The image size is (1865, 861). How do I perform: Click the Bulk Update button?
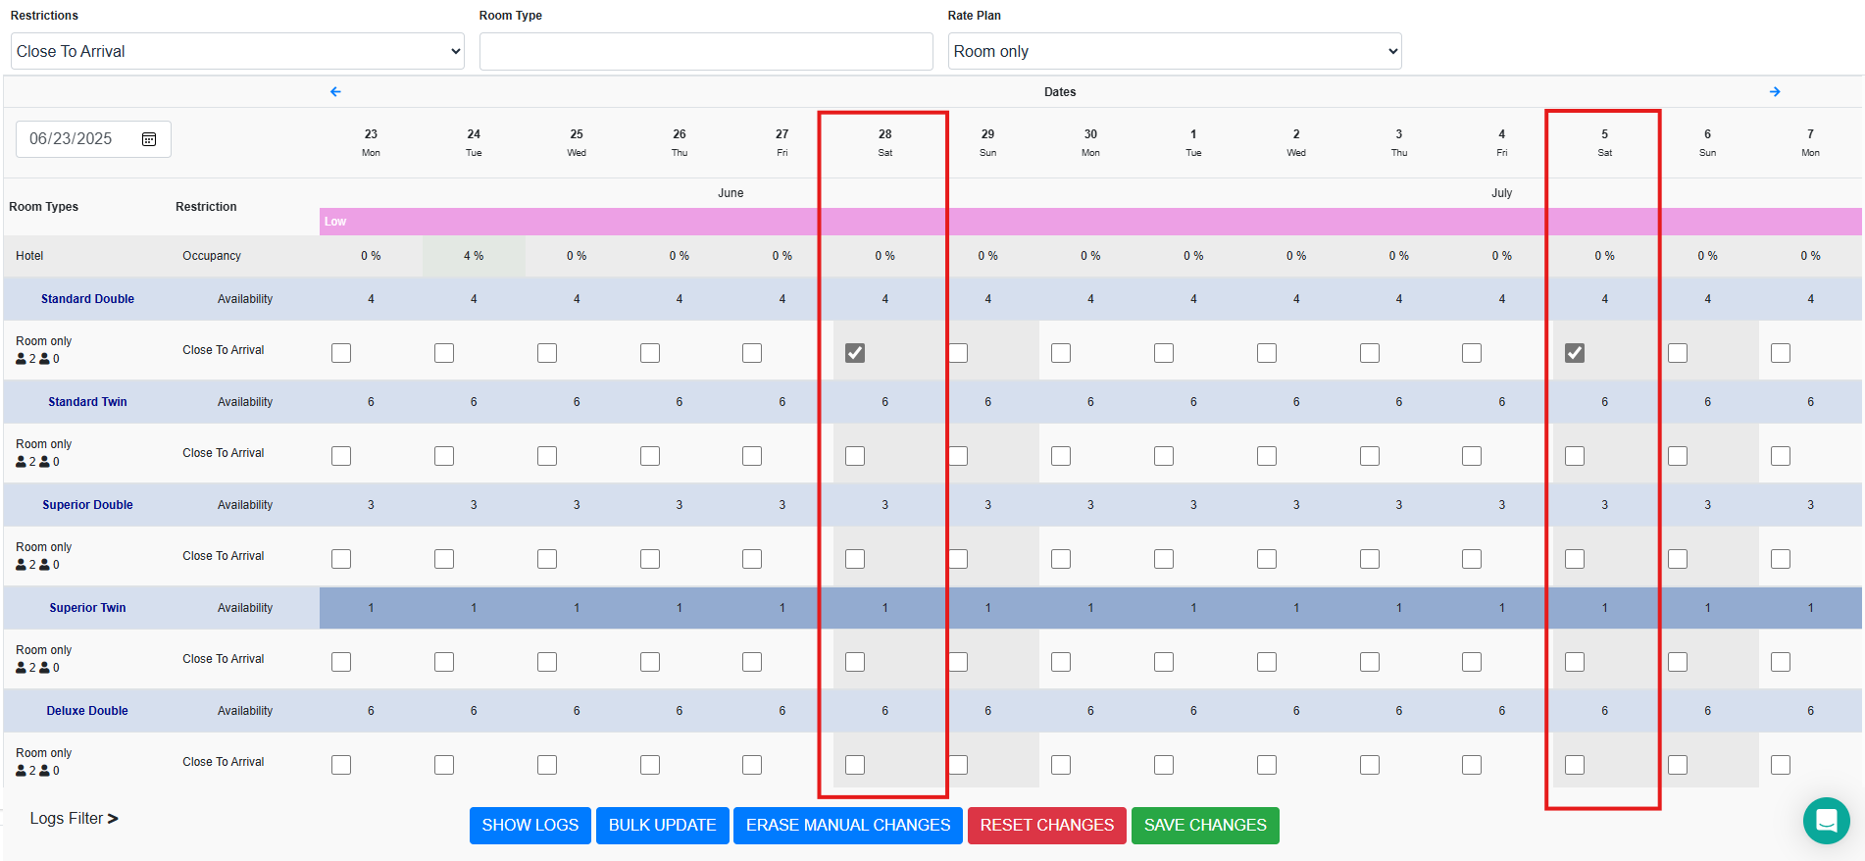pos(662,825)
